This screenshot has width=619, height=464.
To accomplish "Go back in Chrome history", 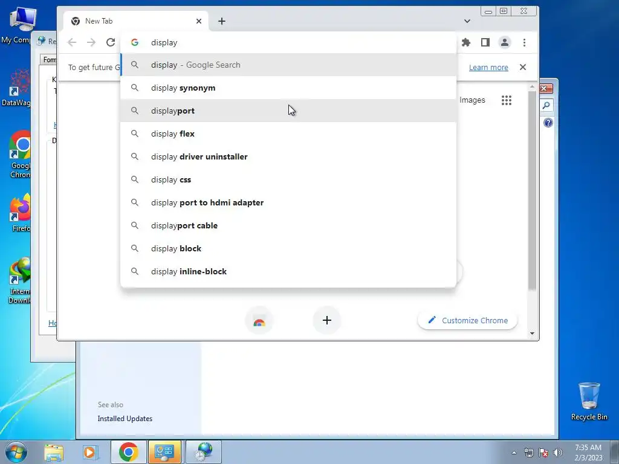I will (x=72, y=42).
